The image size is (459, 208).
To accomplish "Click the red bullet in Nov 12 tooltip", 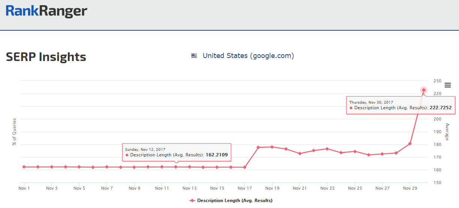I will [x=127, y=155].
